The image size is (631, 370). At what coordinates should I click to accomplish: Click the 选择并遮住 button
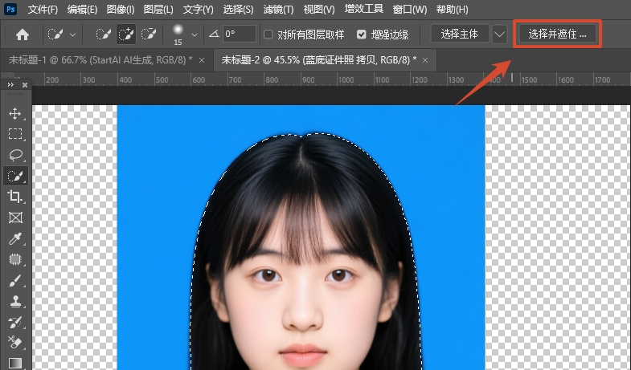(x=557, y=35)
